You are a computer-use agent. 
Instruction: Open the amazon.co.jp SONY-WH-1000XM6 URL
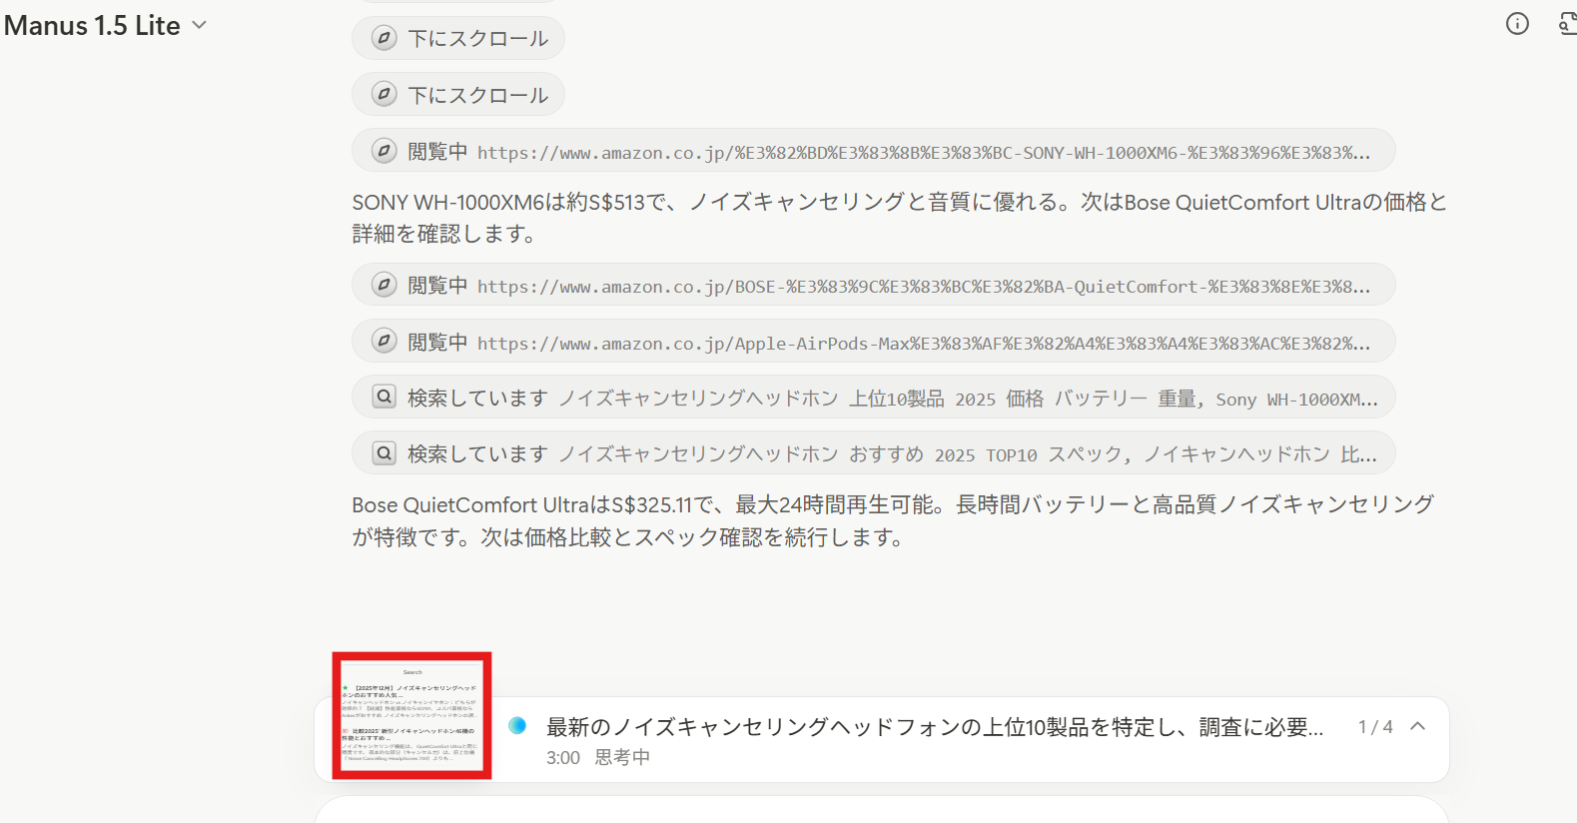click(924, 153)
